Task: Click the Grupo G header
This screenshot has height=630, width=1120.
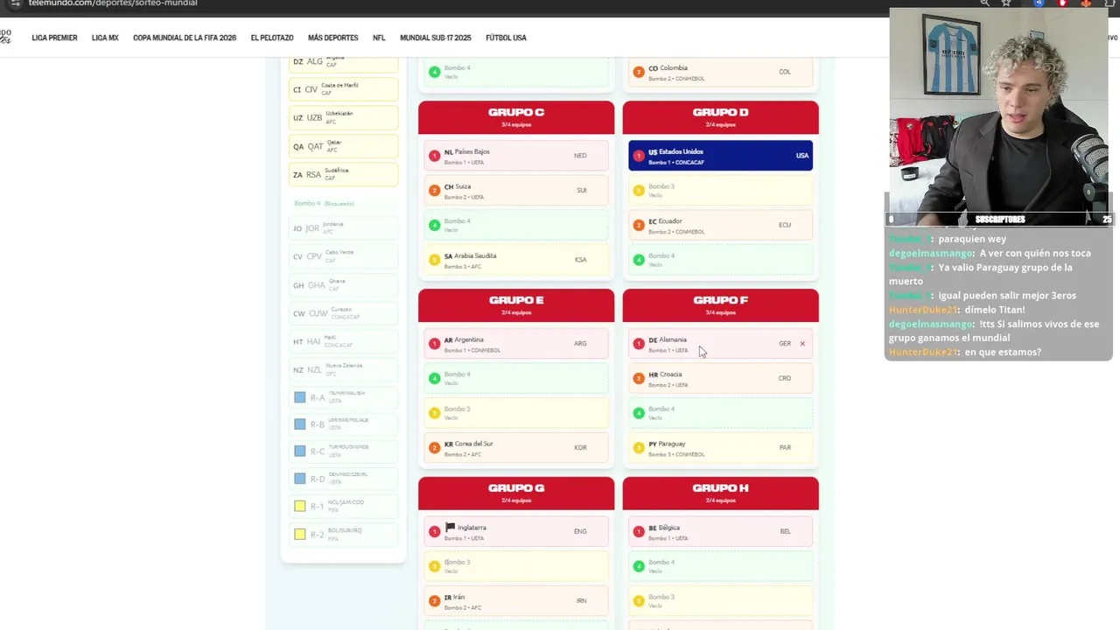Action: pyautogui.click(x=516, y=493)
